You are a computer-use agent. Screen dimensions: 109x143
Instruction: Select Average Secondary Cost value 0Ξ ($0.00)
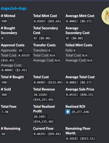pyautogui.click(x=75, y=38)
